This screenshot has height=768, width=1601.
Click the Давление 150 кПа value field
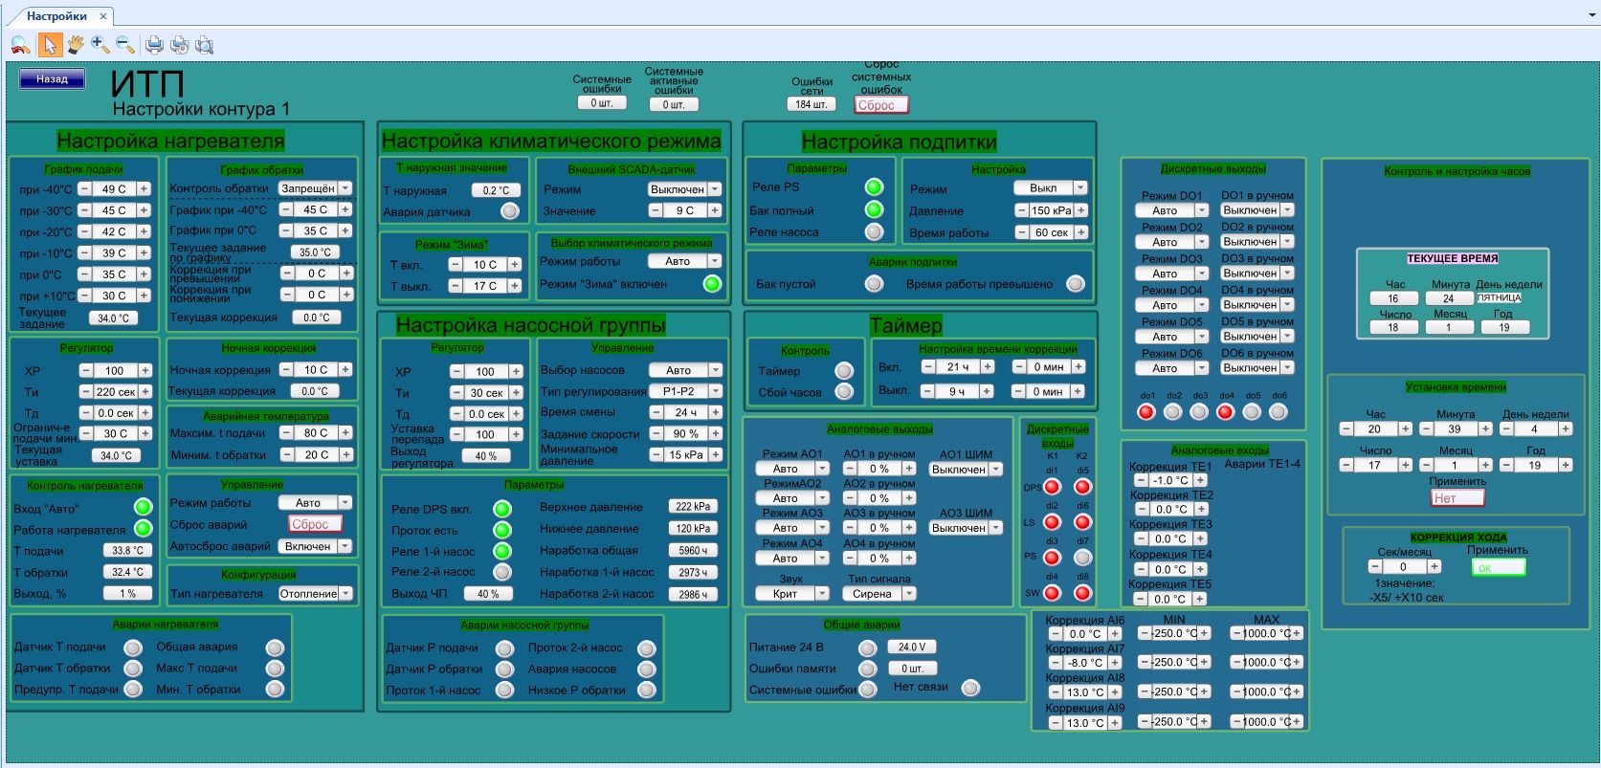1052,210
